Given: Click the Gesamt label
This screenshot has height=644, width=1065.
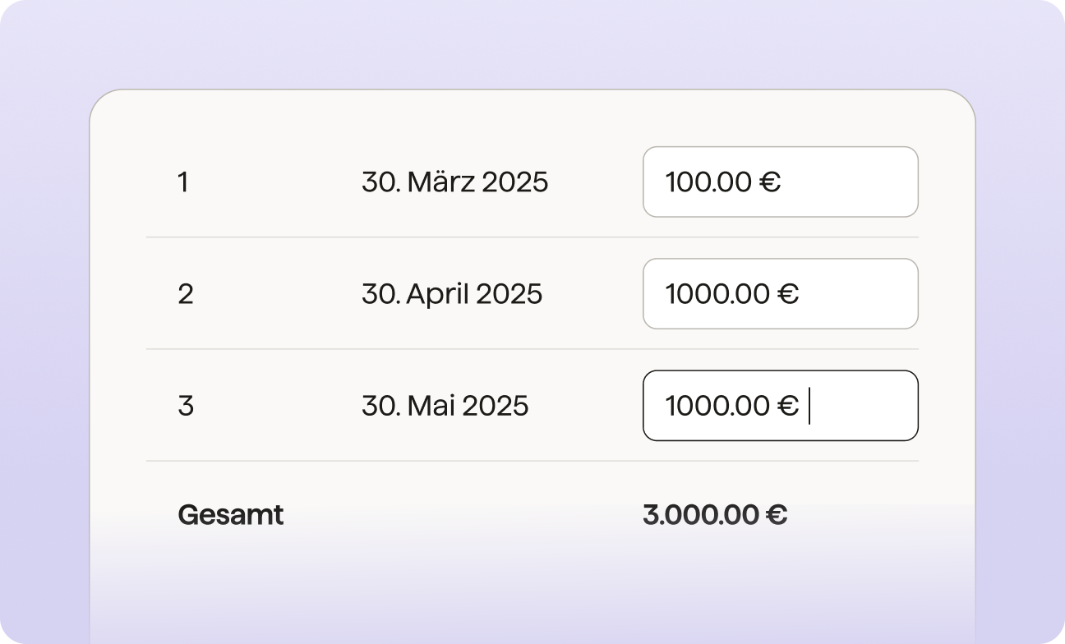Looking at the screenshot, I should (231, 515).
